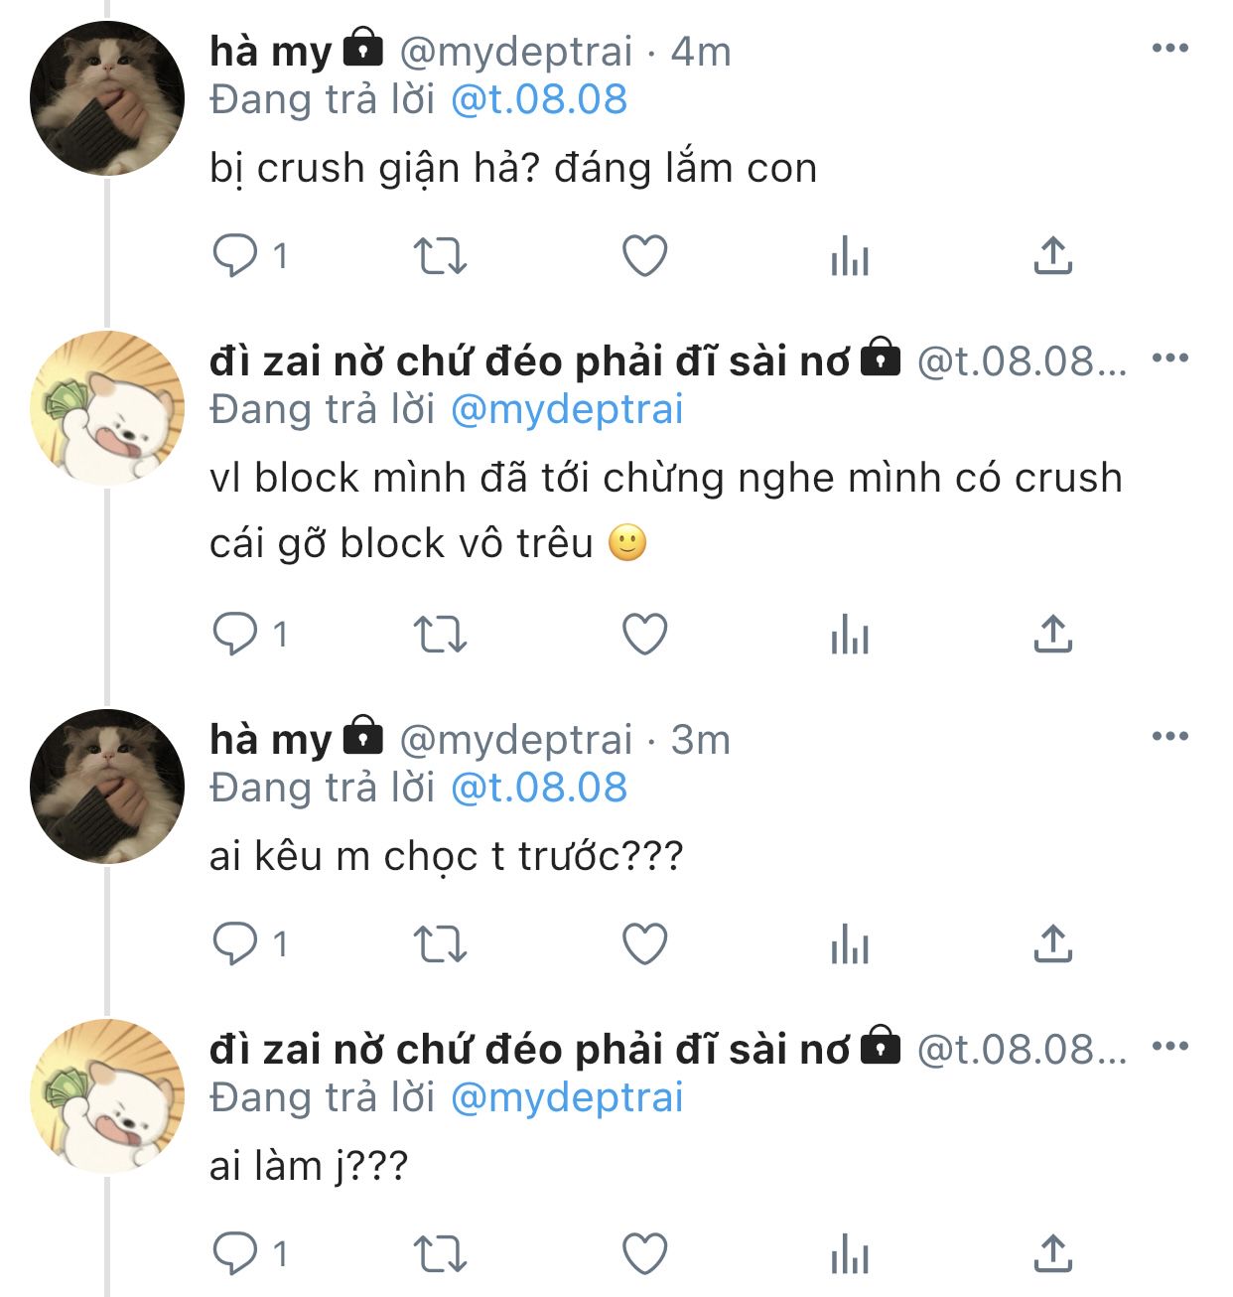
Task: Share the 'ai làm j???' tweet
Action: (1052, 1253)
